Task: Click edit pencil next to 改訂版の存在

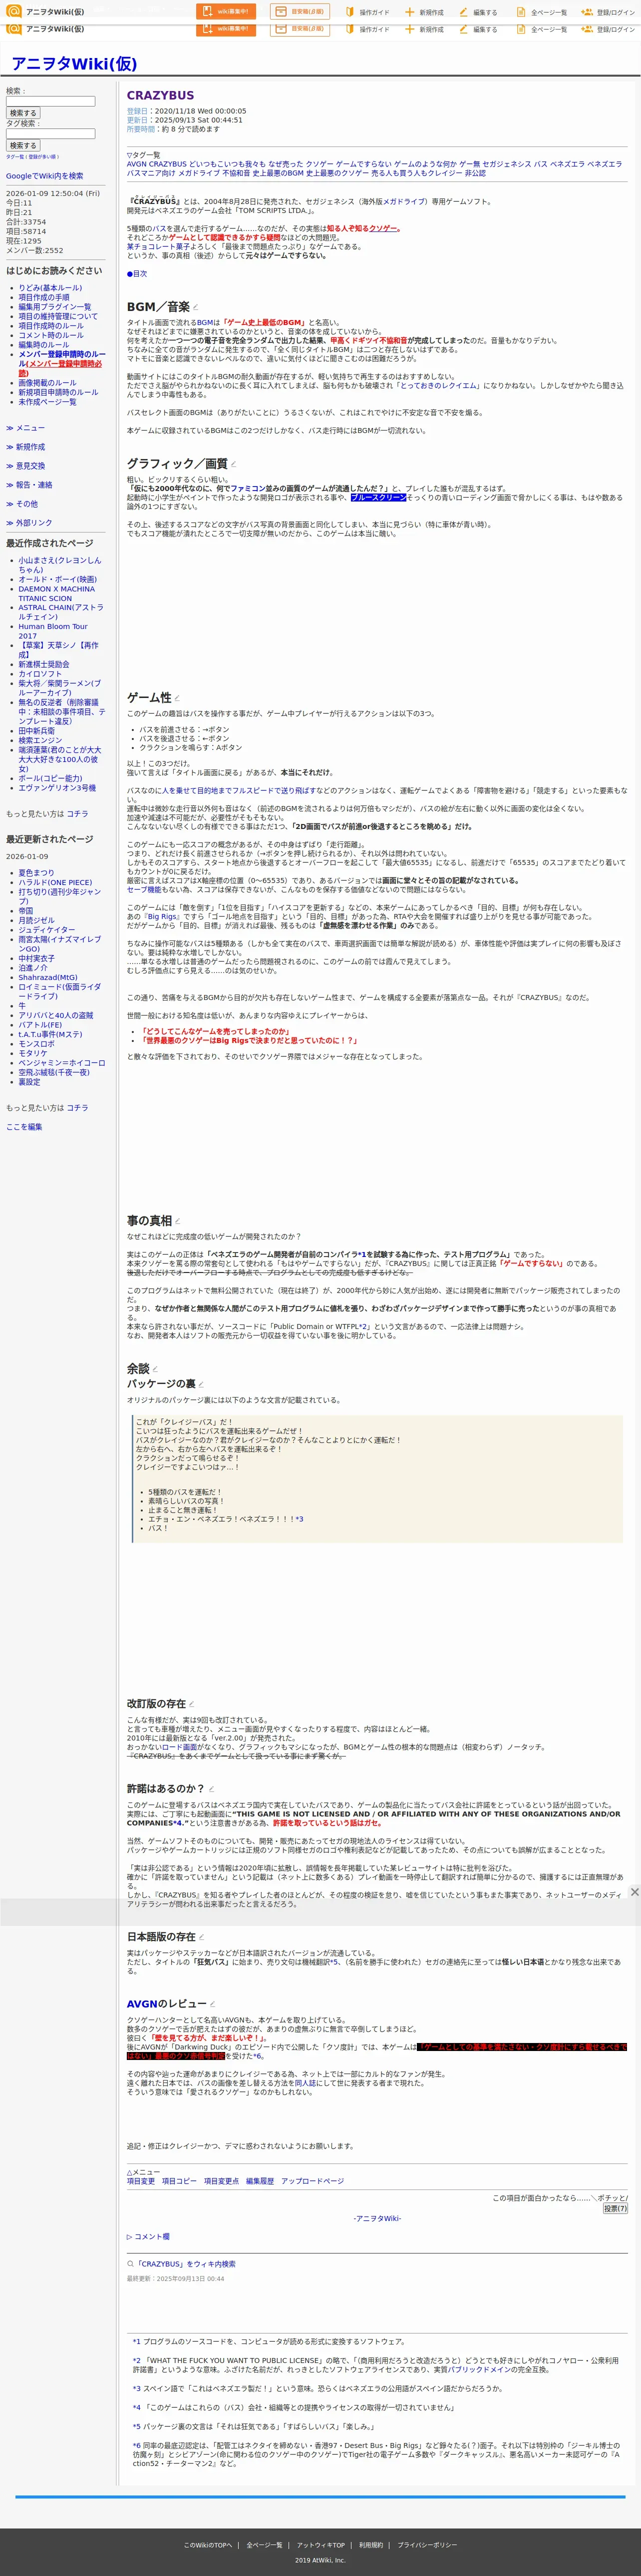Action: point(192,1704)
